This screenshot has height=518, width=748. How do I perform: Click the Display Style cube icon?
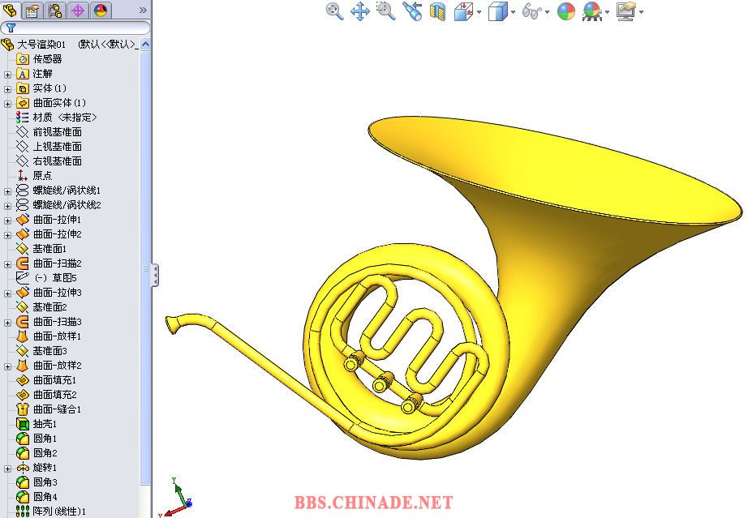click(x=497, y=11)
